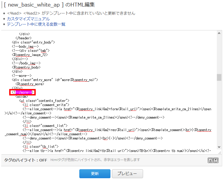223x180 pixels.
Task: Click the new_basic_white_ap のHTML編集 heading
Action: pos(49,5)
